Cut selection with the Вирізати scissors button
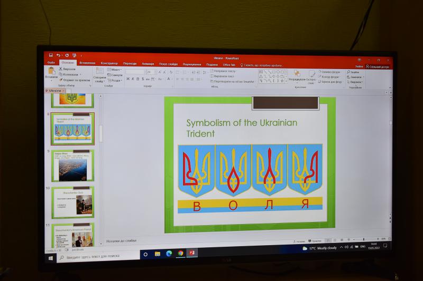The image size is (423, 281). click(67, 69)
